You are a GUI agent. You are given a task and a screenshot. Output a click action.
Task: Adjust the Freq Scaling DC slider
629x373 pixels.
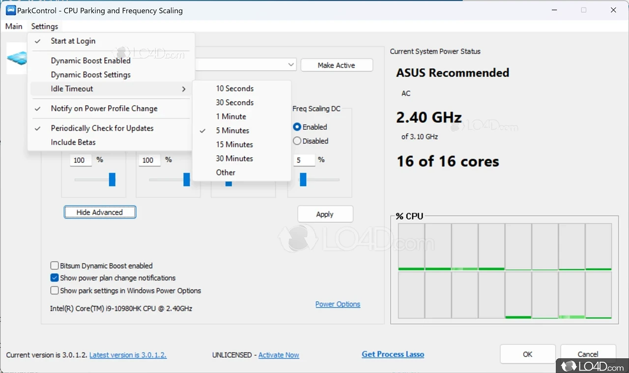click(x=303, y=179)
